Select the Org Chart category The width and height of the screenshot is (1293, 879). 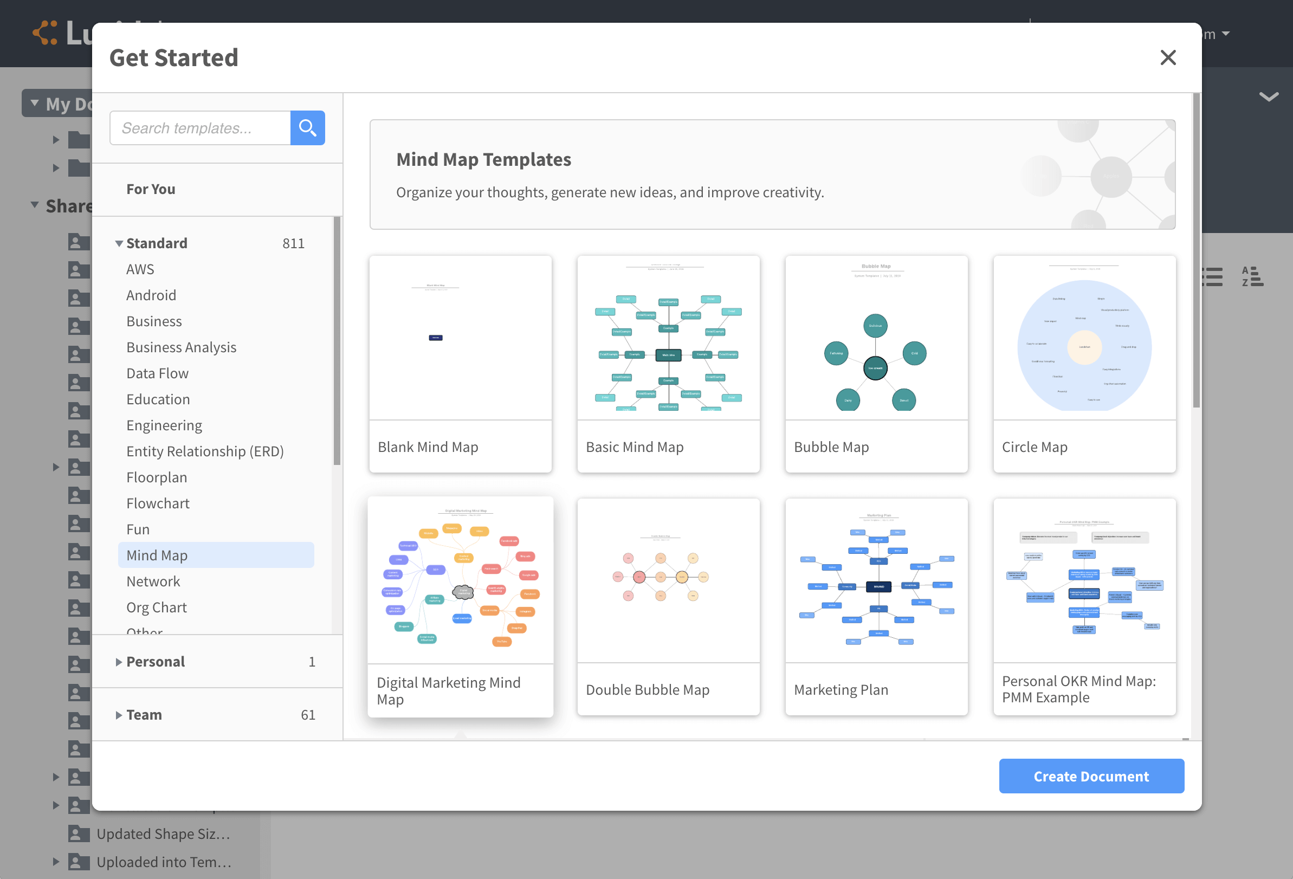pos(156,607)
